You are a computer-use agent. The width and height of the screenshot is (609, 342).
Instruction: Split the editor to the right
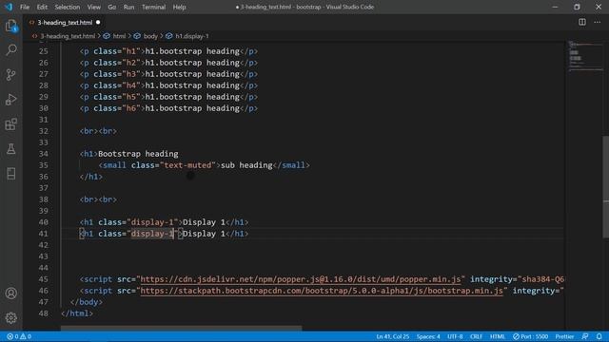tap(581, 22)
